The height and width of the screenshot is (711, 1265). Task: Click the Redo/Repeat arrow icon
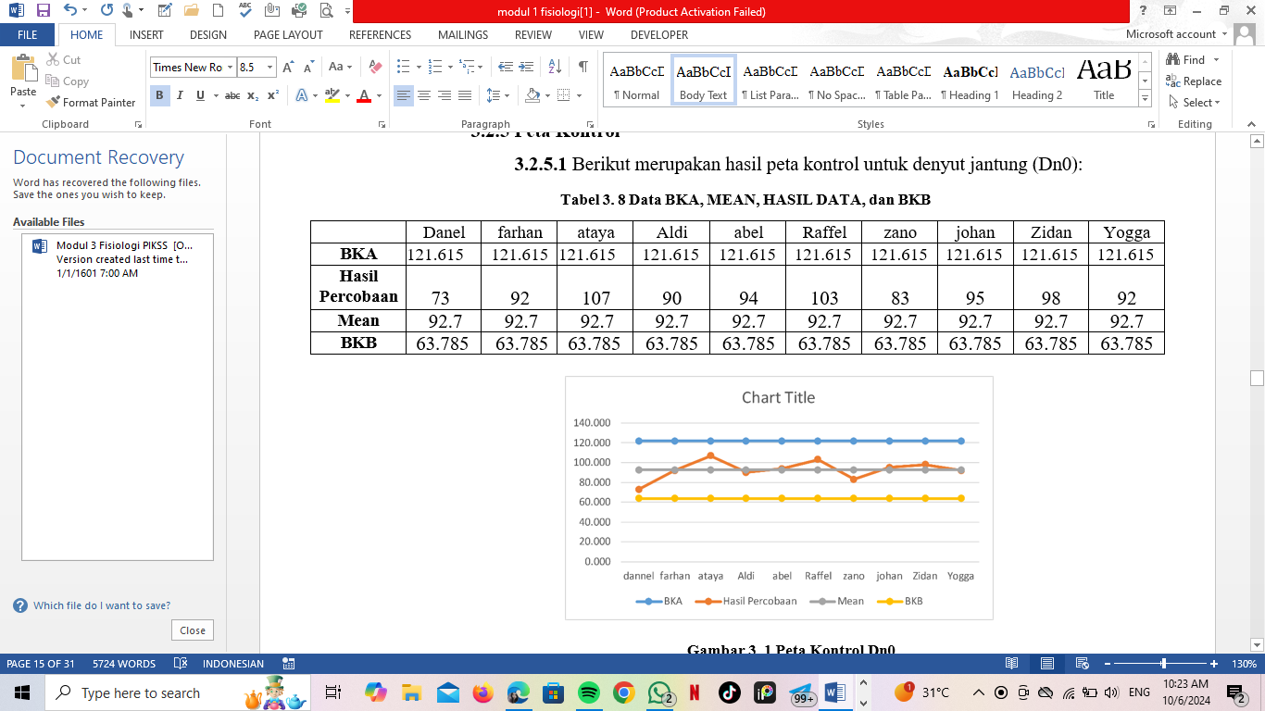point(106,11)
